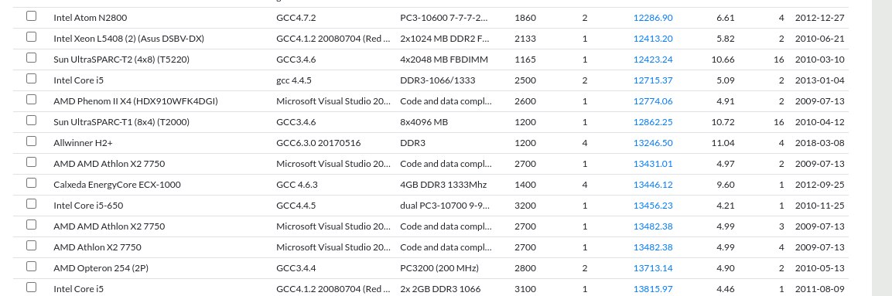Viewport: 892px width, 296px height.
Task: Click the AMD Phenom II X4 (HDX910WFK4DGI) name
Action: tap(135, 101)
